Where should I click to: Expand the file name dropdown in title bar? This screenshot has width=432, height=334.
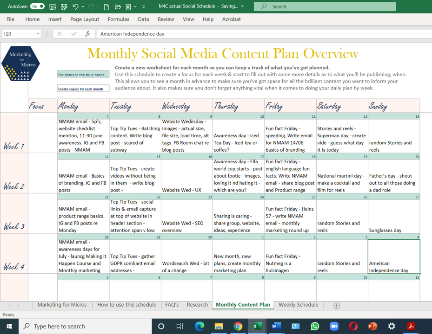242,6
